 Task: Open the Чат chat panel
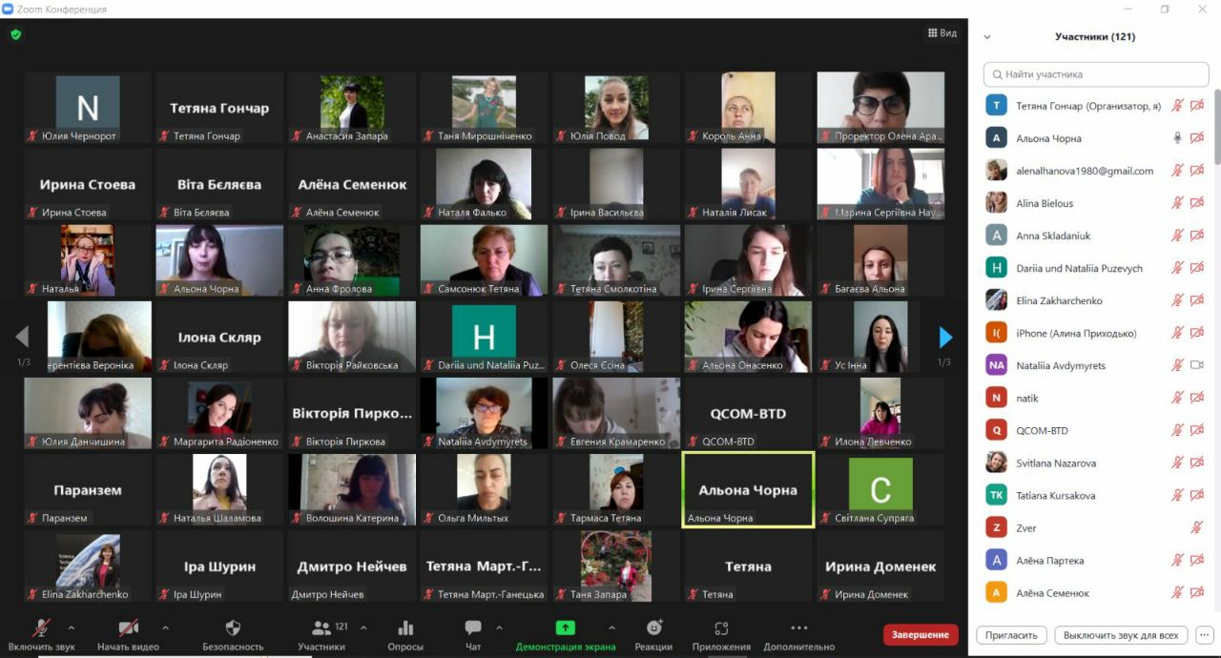point(473,628)
